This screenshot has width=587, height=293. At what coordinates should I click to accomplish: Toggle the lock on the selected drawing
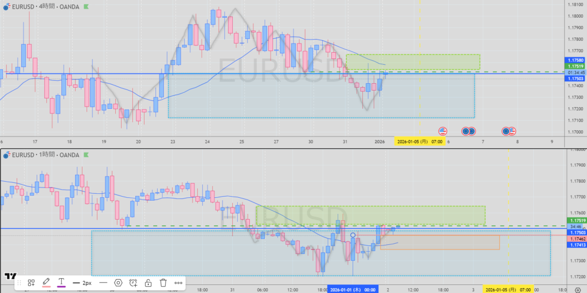tap(148, 283)
